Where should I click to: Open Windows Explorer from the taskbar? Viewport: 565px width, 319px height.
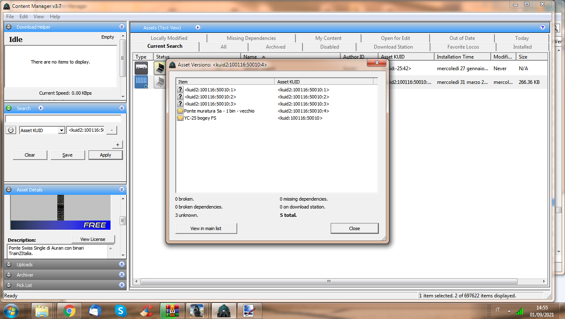click(x=43, y=311)
